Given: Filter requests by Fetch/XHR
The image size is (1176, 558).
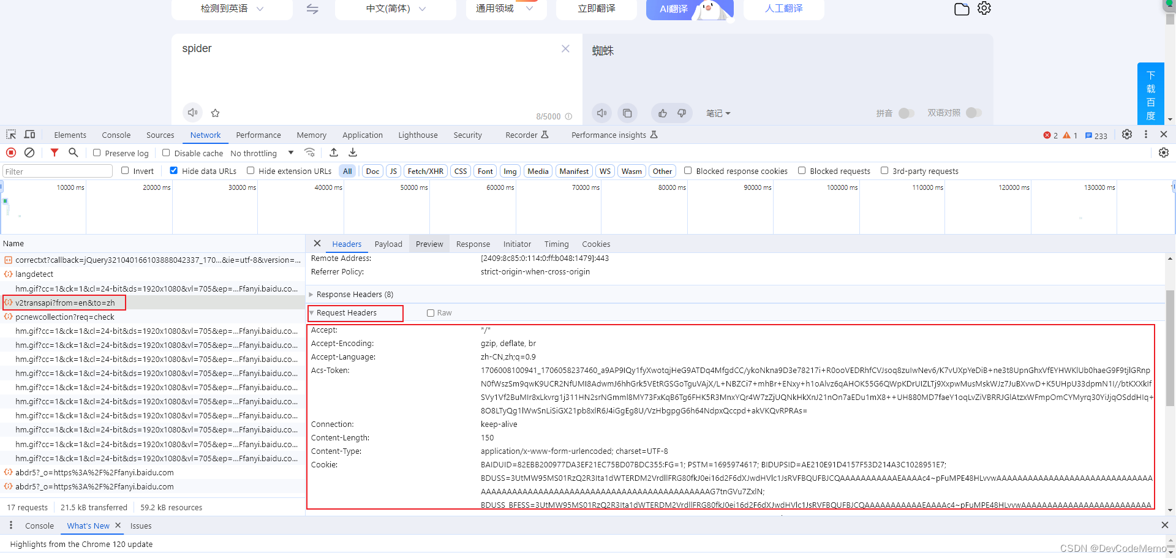Looking at the screenshot, I should point(426,172).
